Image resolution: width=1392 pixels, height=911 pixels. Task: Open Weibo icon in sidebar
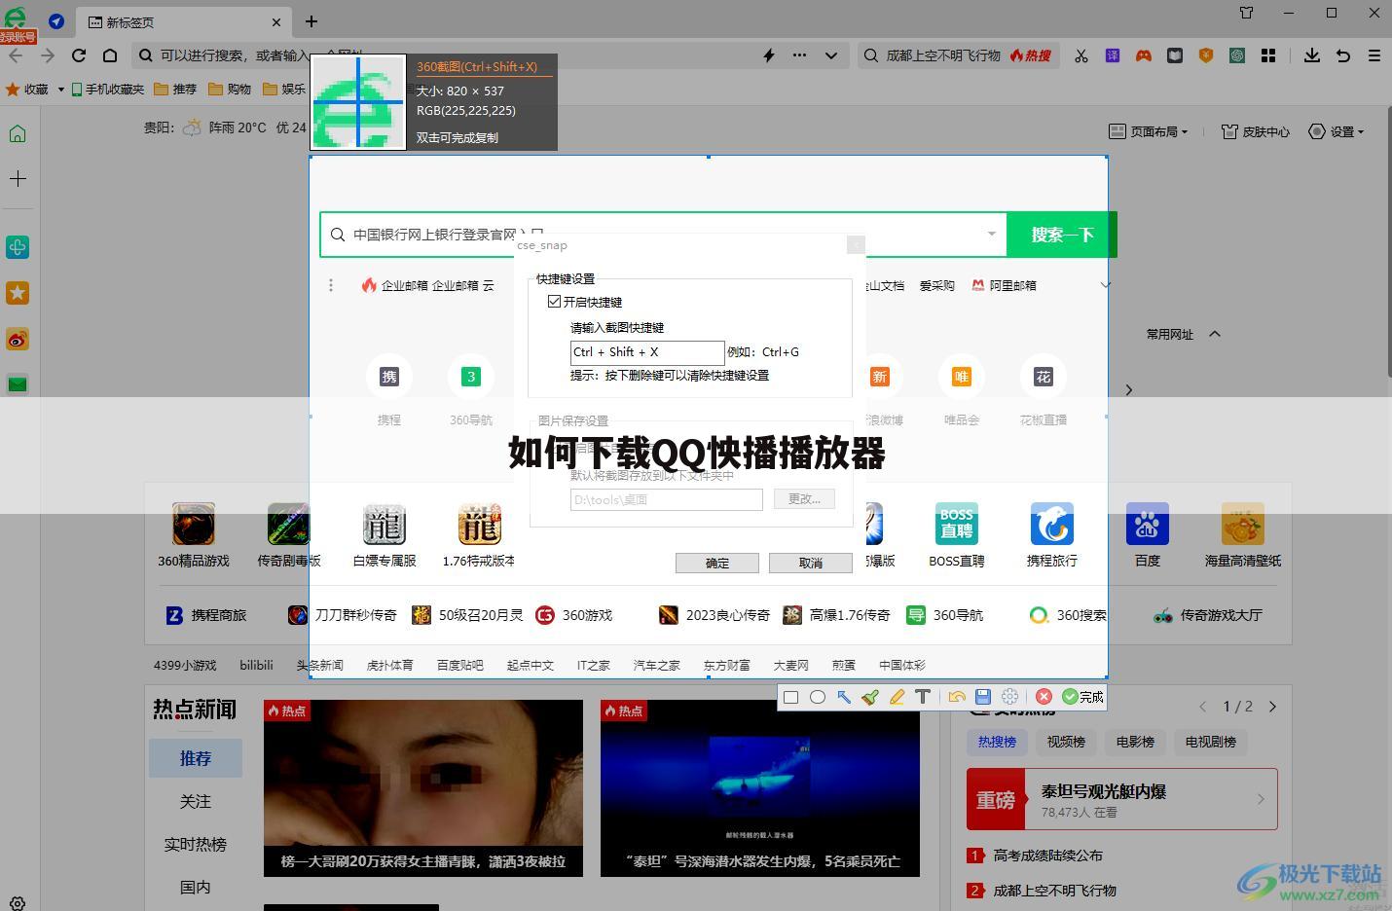[x=18, y=339]
